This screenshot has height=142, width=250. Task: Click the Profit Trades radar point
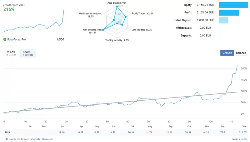click(x=126, y=17)
